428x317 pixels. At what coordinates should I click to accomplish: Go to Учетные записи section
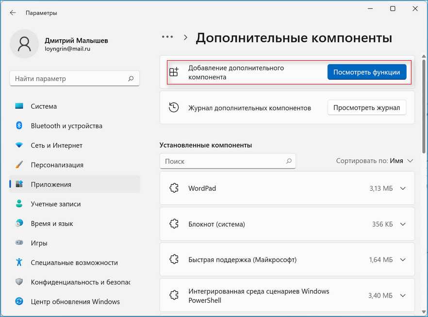[55, 204]
